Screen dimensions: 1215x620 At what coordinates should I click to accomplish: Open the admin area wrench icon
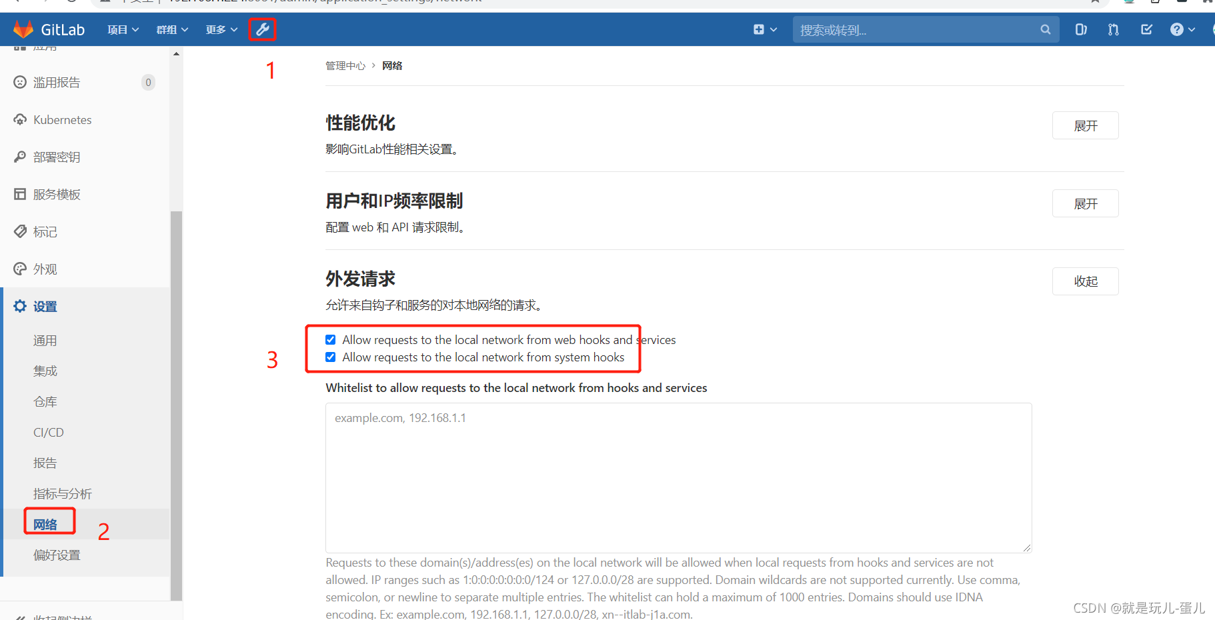tap(262, 29)
